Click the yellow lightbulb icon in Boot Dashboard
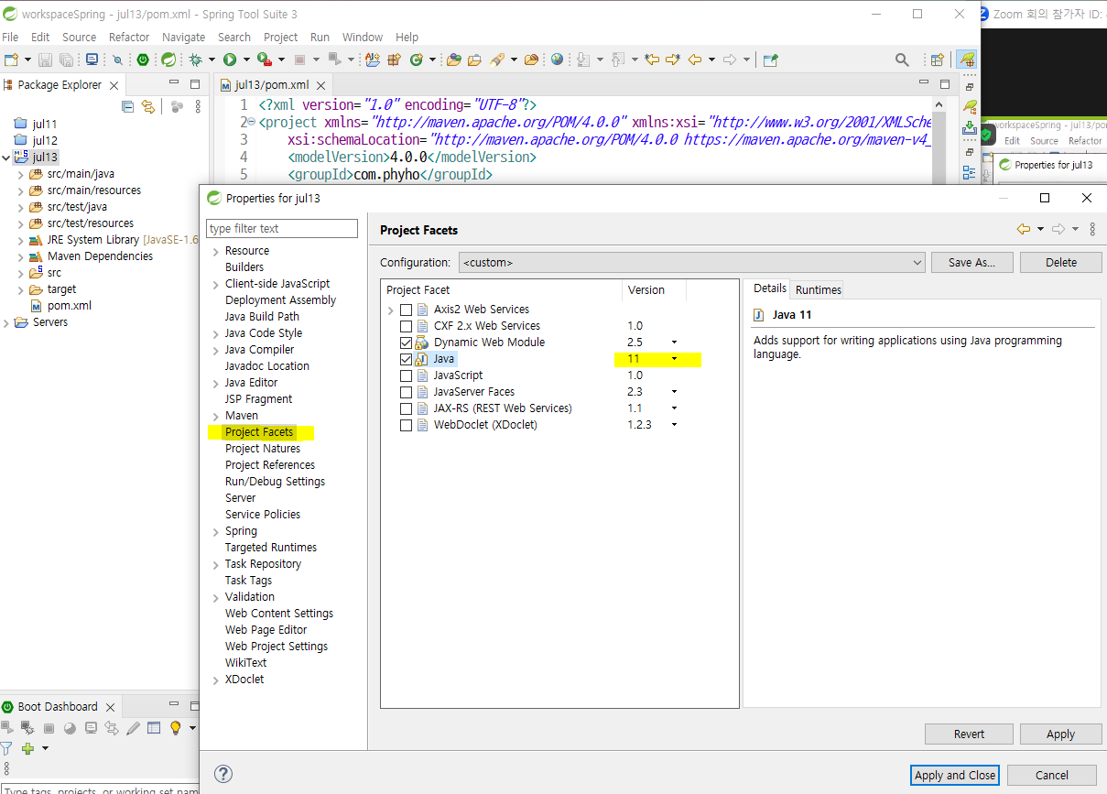The width and height of the screenshot is (1107, 794). point(175,728)
